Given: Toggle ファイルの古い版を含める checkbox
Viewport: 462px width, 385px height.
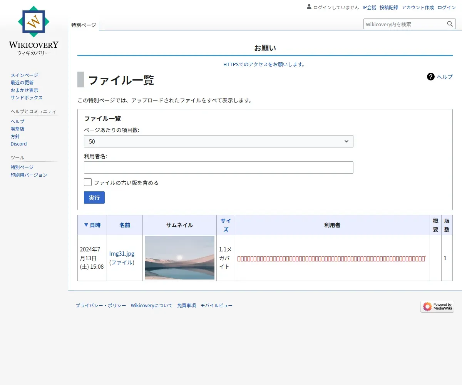Looking at the screenshot, I should click(88, 182).
